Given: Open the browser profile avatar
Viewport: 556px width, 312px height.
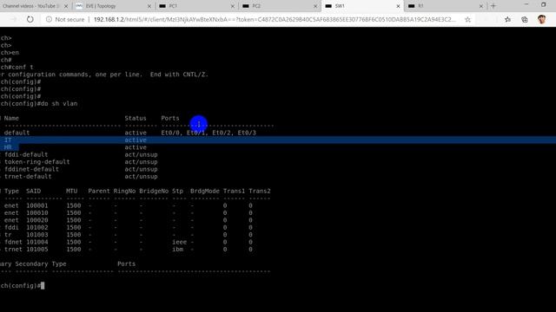Looking at the screenshot, I should pos(541,19).
